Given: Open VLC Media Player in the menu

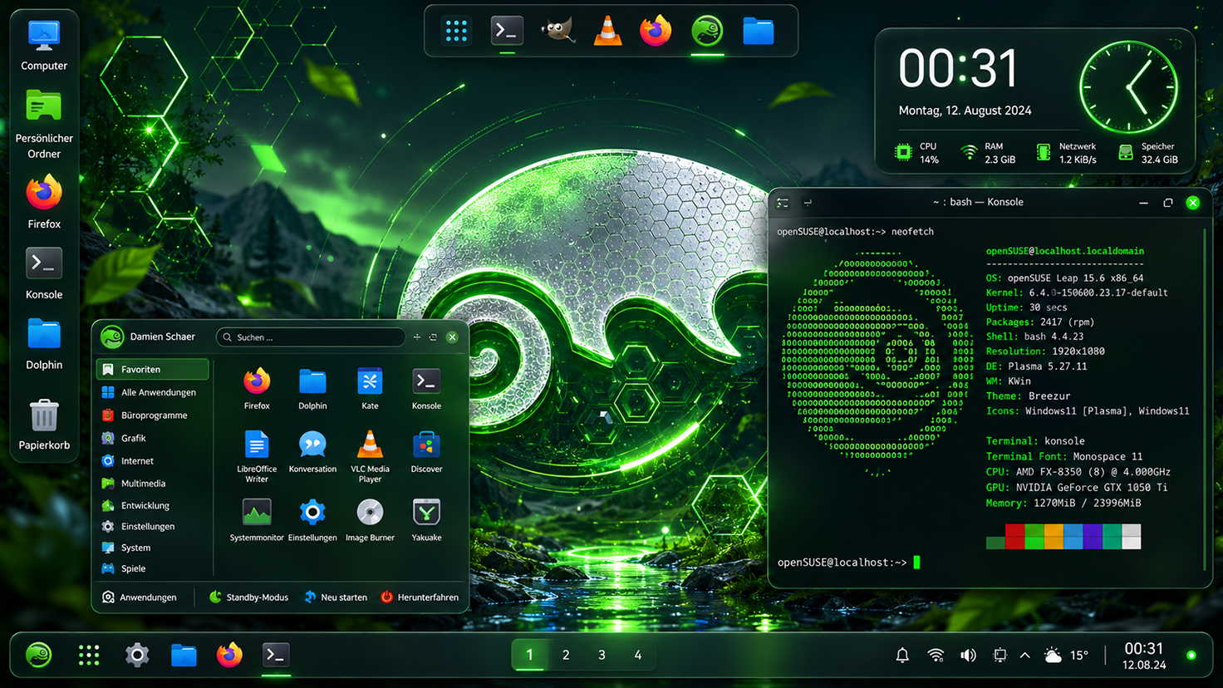Looking at the screenshot, I should (370, 456).
